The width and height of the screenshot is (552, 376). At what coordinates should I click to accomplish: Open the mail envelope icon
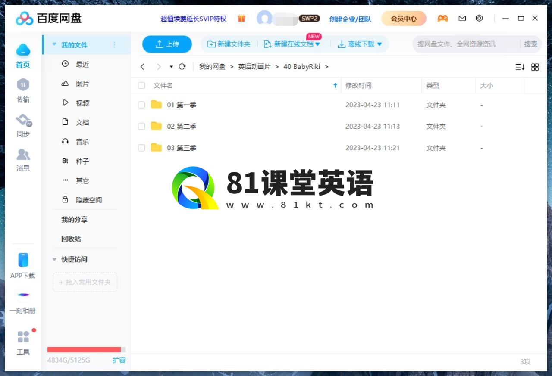click(462, 19)
